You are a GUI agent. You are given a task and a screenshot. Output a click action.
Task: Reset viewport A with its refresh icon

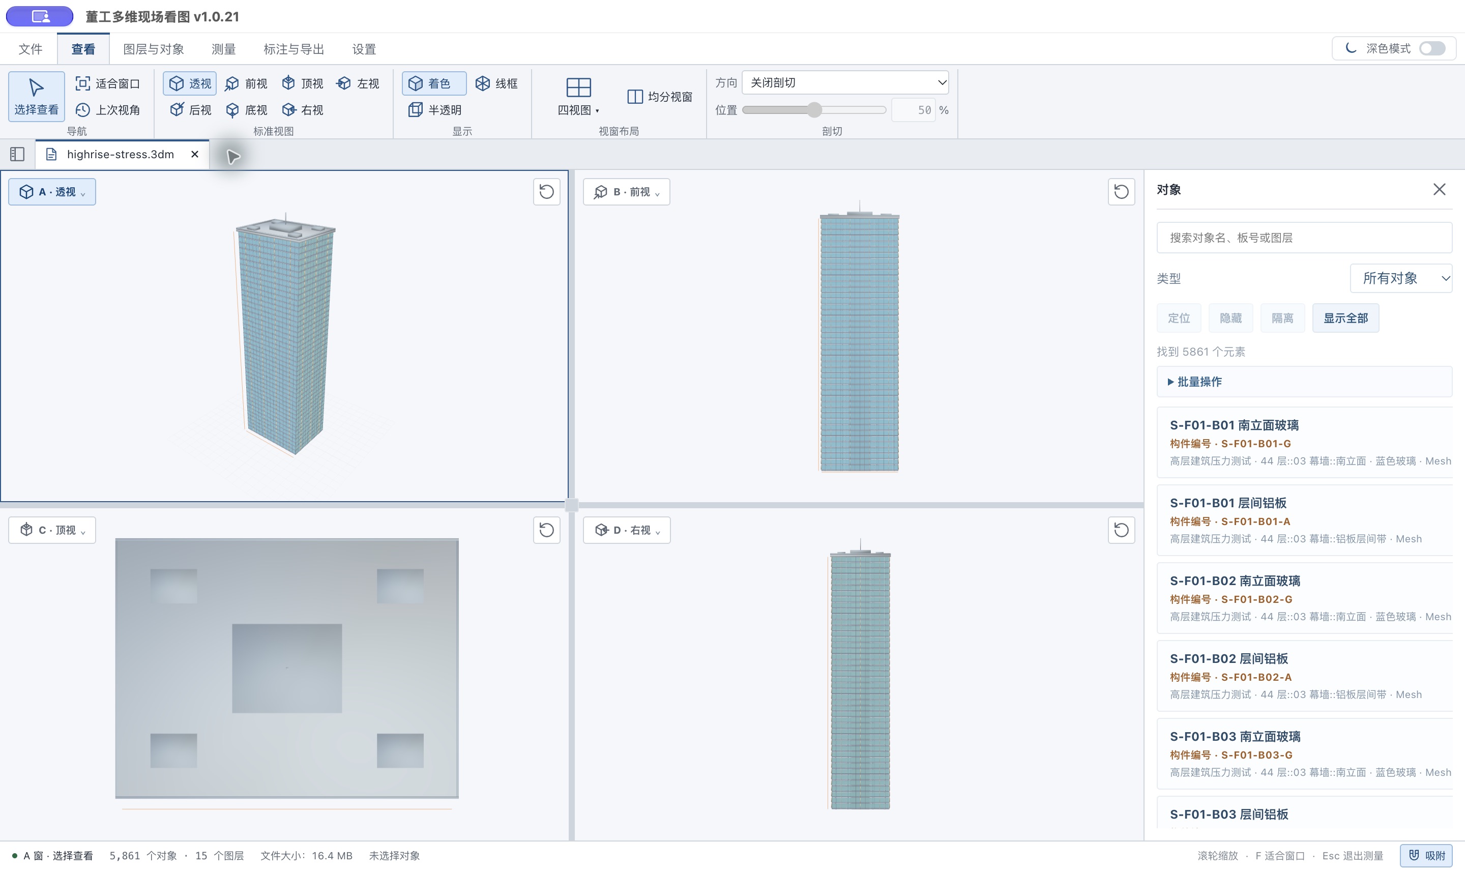coord(546,192)
